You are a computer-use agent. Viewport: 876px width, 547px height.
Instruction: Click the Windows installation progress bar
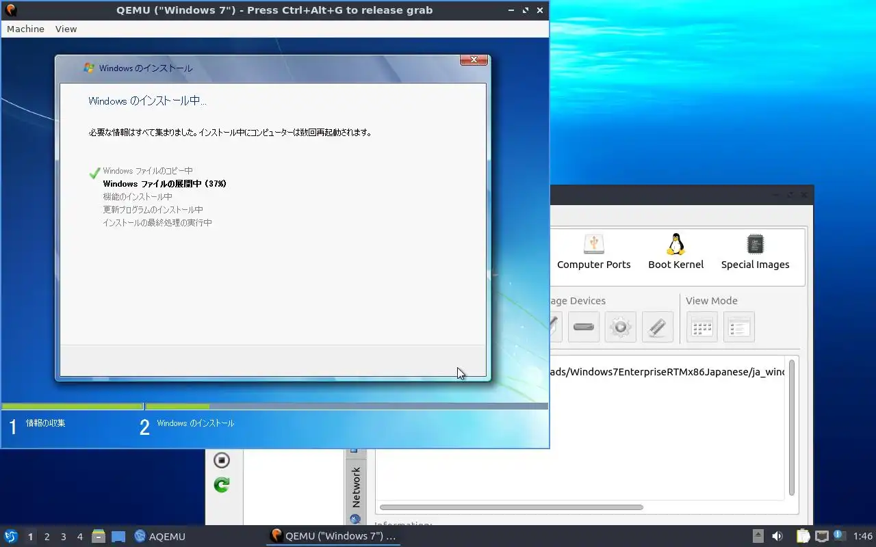pos(275,406)
